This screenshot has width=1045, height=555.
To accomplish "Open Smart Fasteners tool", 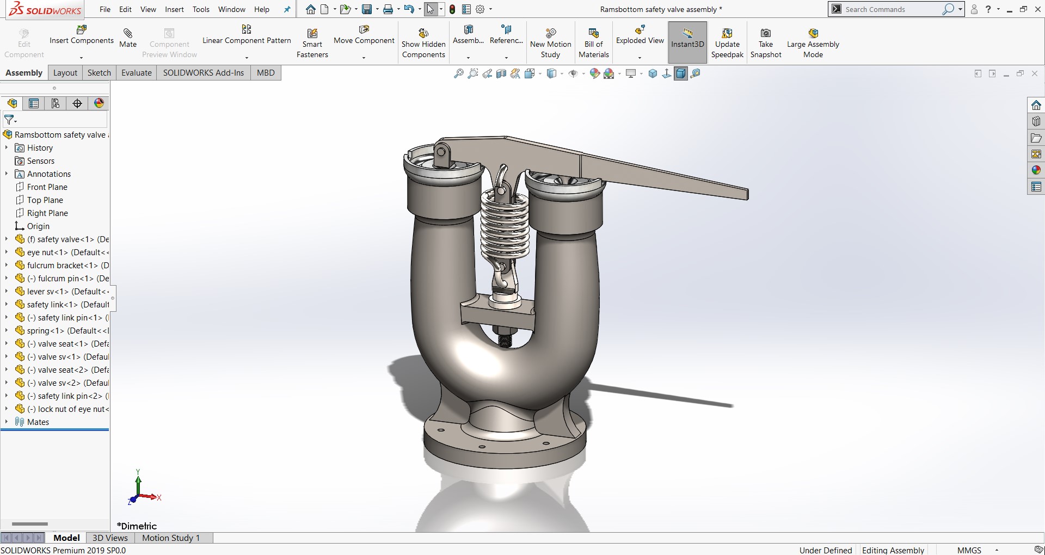I will point(312,34).
